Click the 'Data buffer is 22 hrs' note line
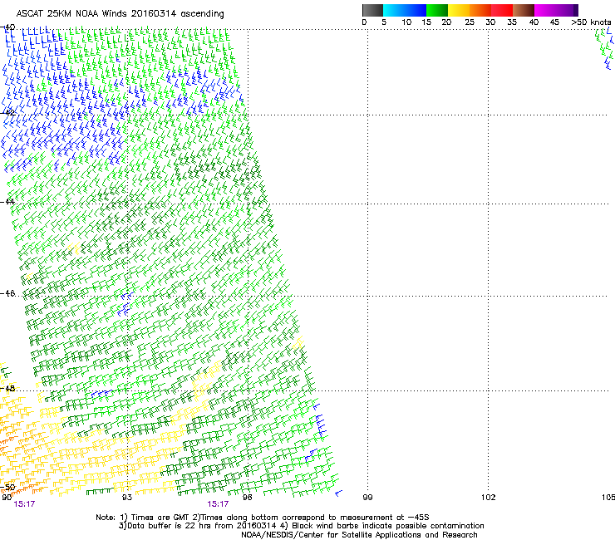This screenshot has width=615, height=540. pos(301,526)
